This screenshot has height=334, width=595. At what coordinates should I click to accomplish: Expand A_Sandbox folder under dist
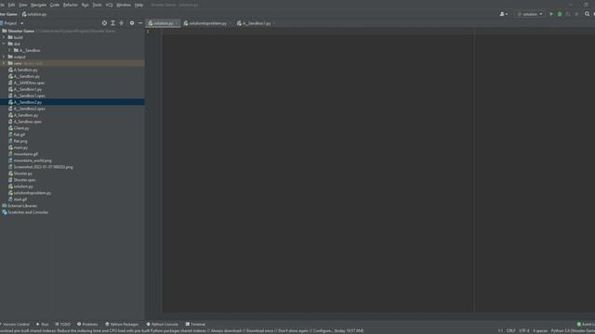tap(9, 50)
